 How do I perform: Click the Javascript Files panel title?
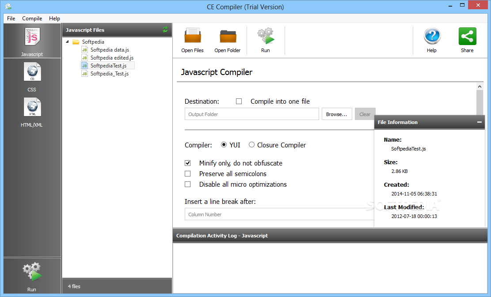[x=85, y=30]
